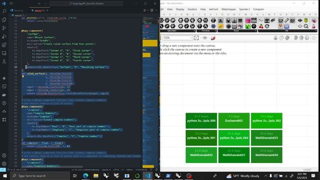Expand the Geometry panel group
Screen dimensions: 320x180
[x=177, y=31]
